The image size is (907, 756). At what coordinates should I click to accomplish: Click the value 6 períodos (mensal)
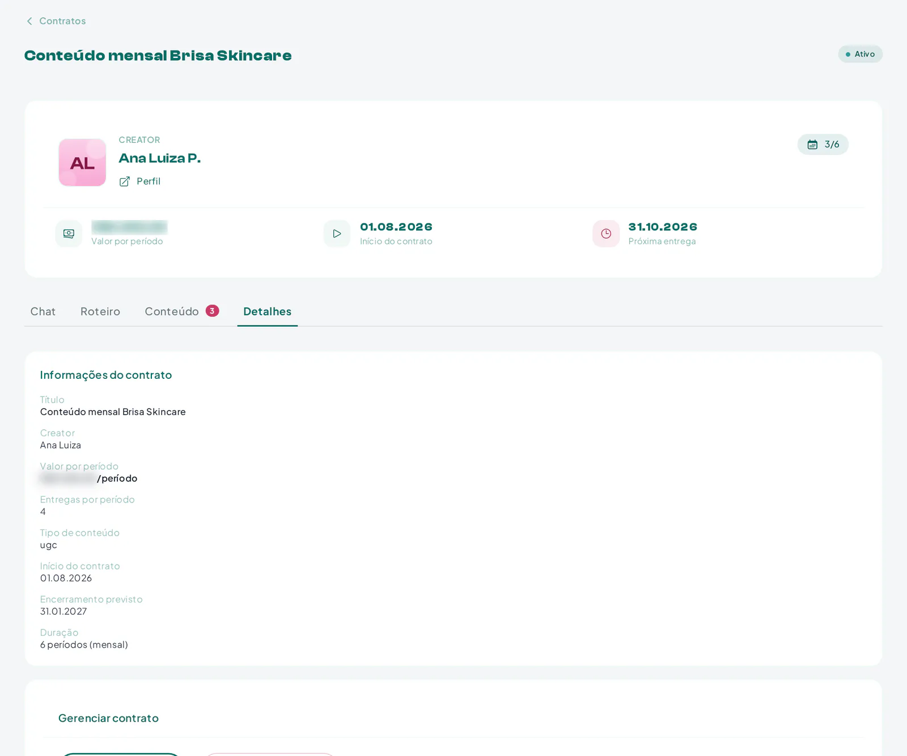[x=84, y=645]
